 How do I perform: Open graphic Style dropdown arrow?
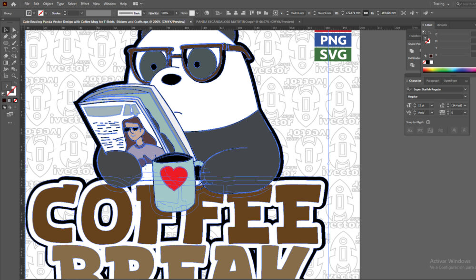[x=198, y=13]
